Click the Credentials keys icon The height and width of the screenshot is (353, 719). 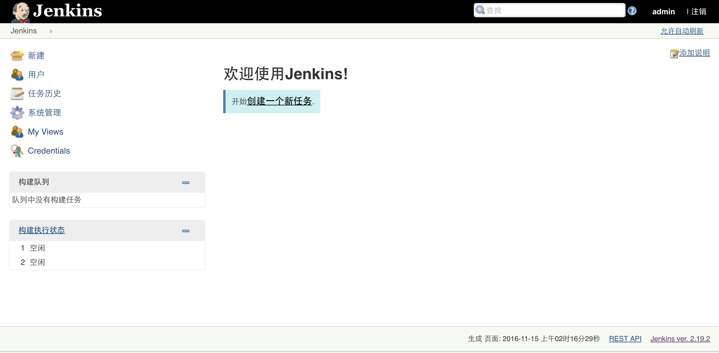coord(17,151)
